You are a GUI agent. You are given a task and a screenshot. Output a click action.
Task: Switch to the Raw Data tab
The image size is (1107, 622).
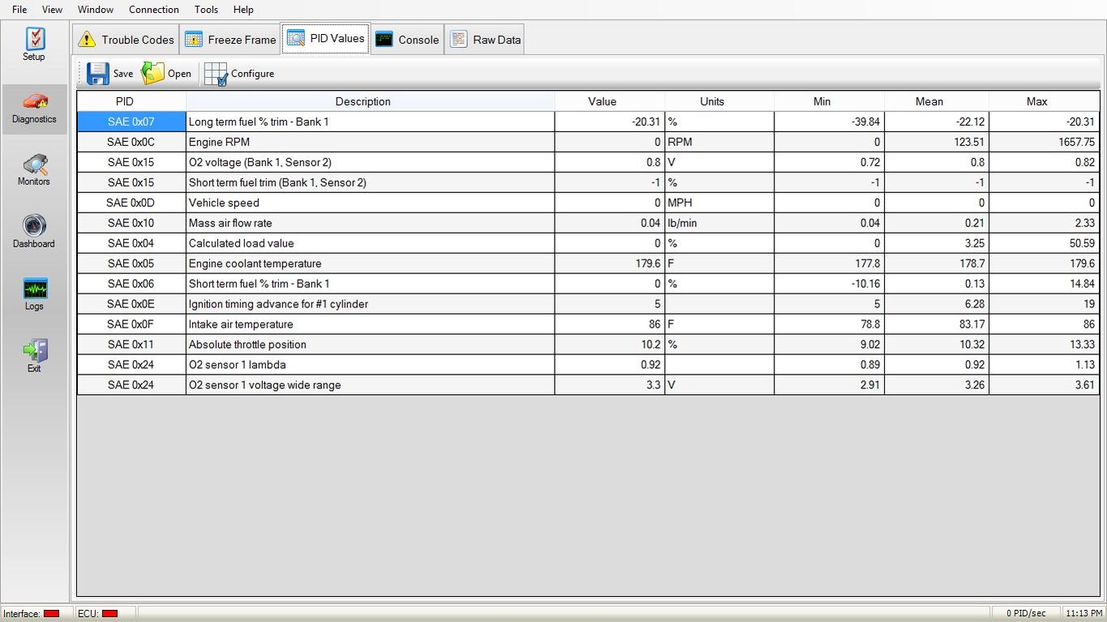(x=485, y=40)
